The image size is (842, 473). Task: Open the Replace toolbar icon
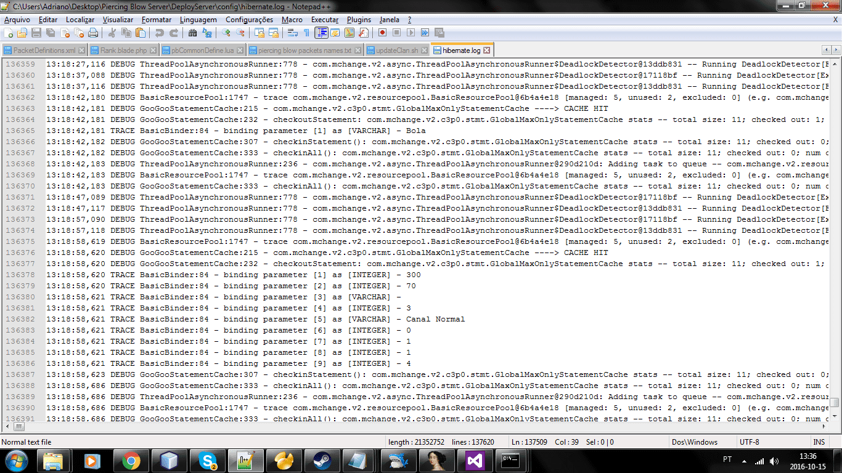coord(207,32)
